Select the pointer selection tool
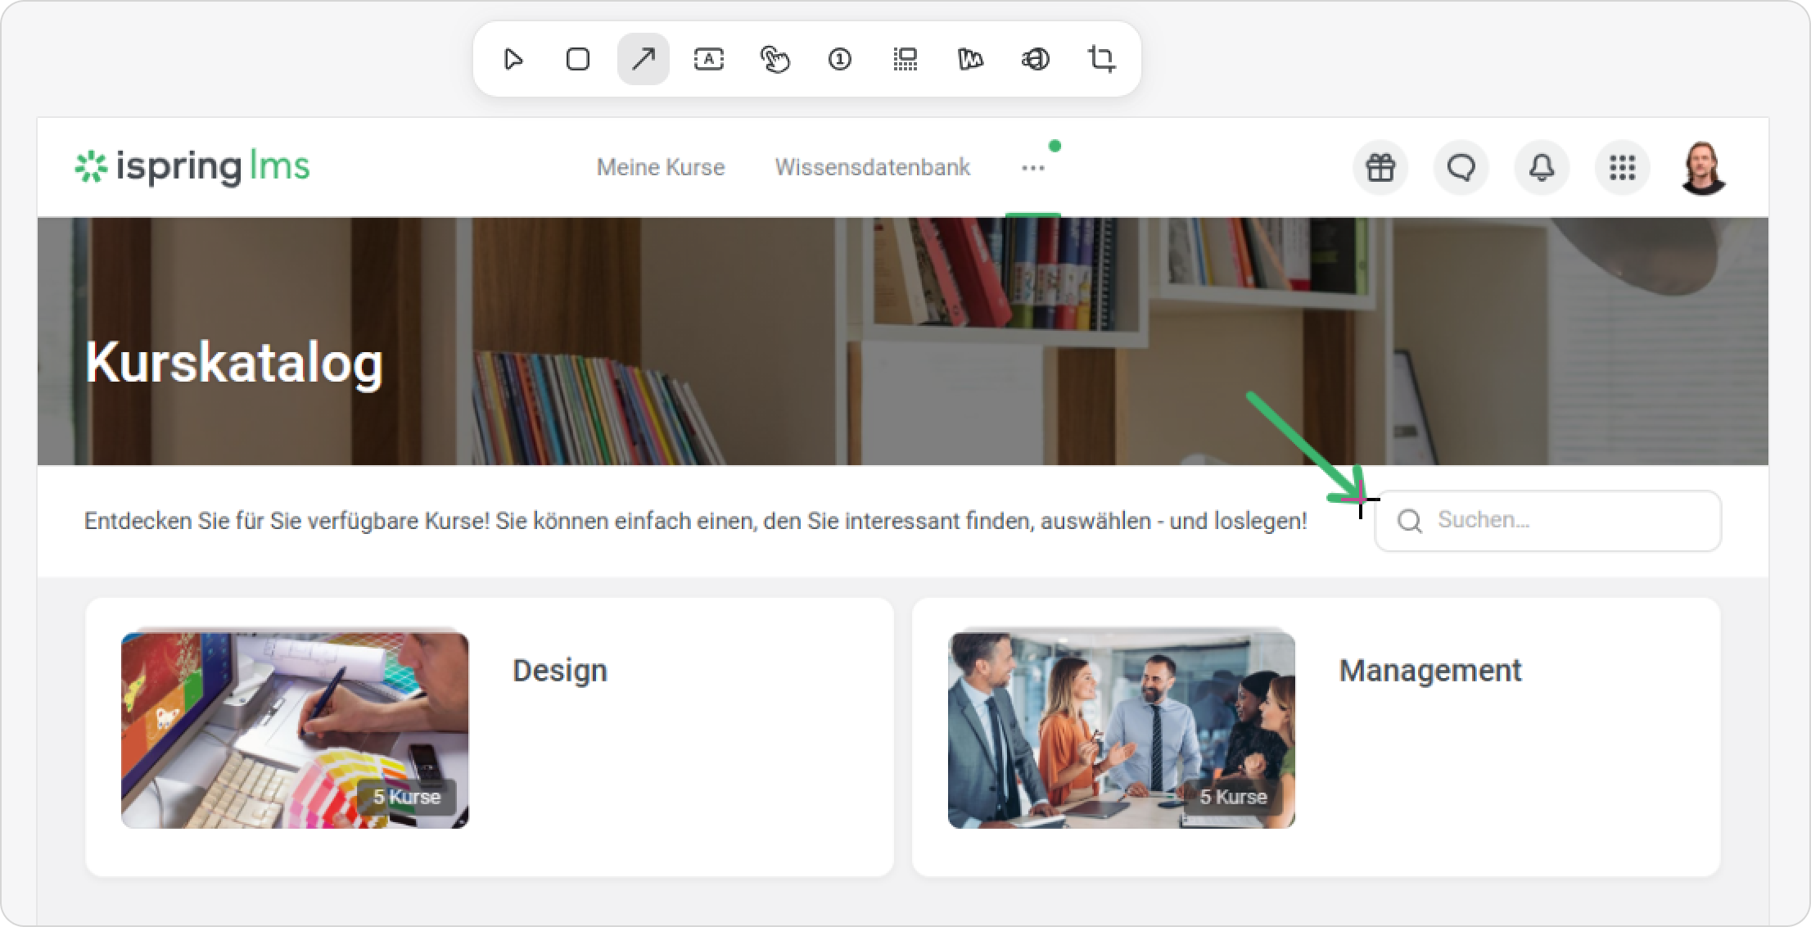Image resolution: width=1811 pixels, height=927 pixels. (513, 59)
